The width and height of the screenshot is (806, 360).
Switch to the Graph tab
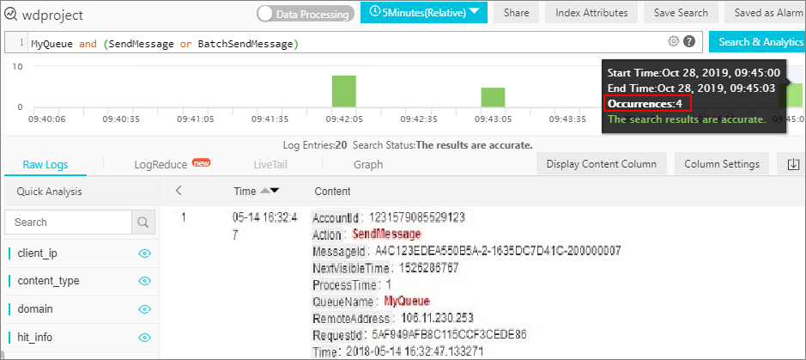[x=368, y=165]
